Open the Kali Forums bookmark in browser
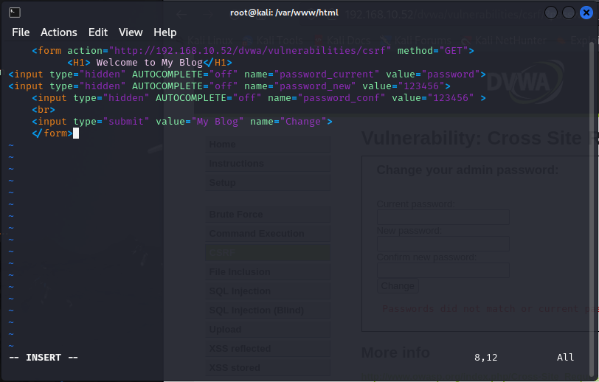599x382 pixels. click(x=416, y=41)
